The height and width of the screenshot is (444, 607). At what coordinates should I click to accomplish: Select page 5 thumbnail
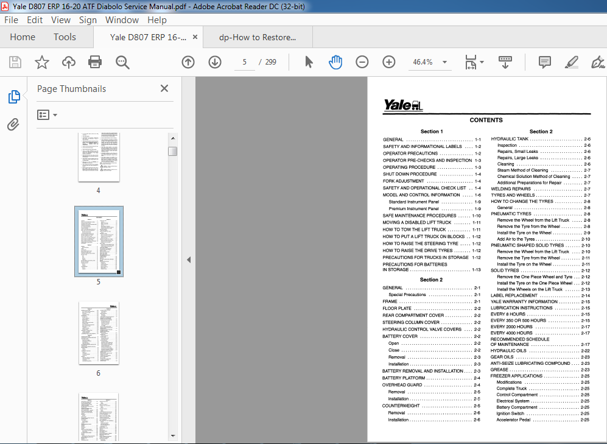tap(99, 242)
